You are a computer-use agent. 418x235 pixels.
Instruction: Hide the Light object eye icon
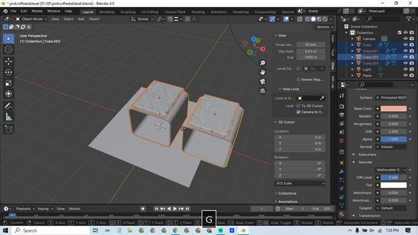click(406, 69)
